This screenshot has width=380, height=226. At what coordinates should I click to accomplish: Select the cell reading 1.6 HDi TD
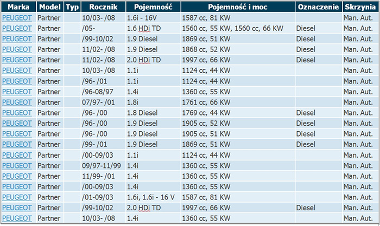click(154, 28)
